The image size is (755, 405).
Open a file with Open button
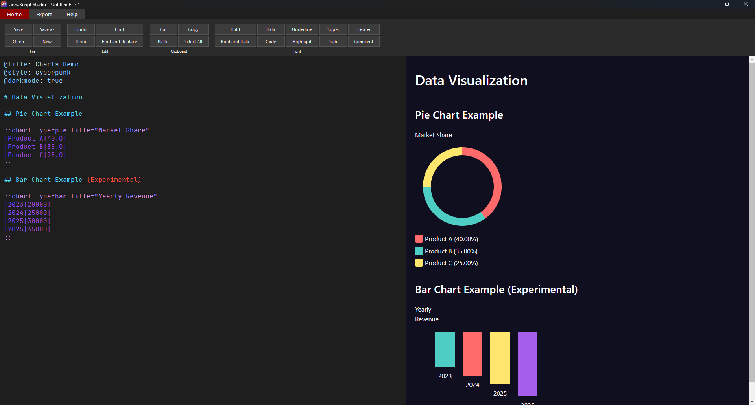pyautogui.click(x=18, y=42)
